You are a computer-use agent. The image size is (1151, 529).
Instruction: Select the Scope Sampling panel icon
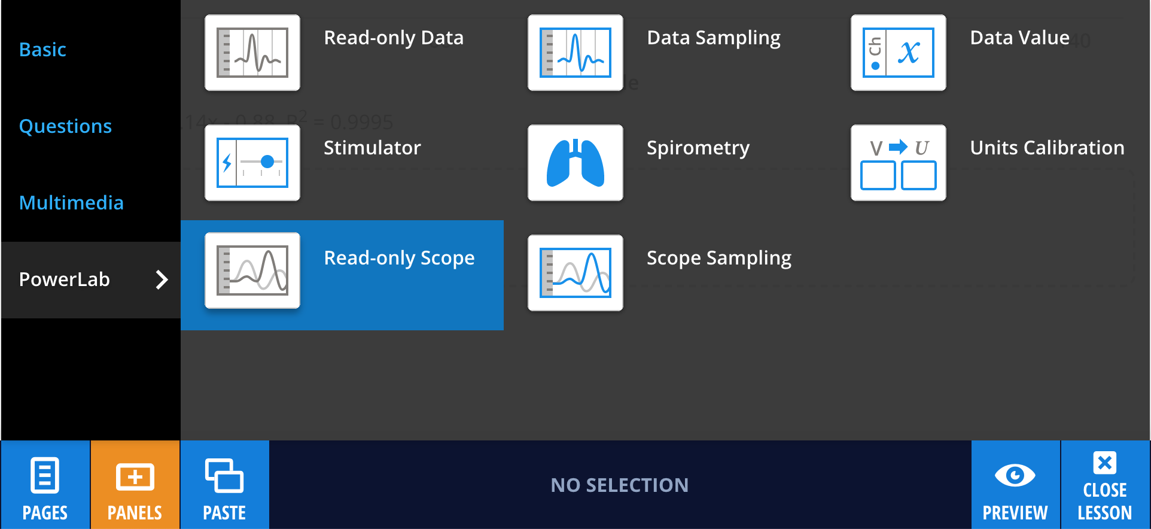point(575,272)
